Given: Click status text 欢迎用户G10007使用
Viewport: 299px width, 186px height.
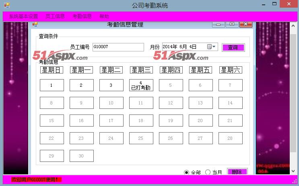Looking at the screenshot, I should point(36,180).
